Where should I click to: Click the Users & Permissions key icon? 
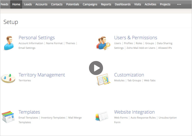pos(104,43)
